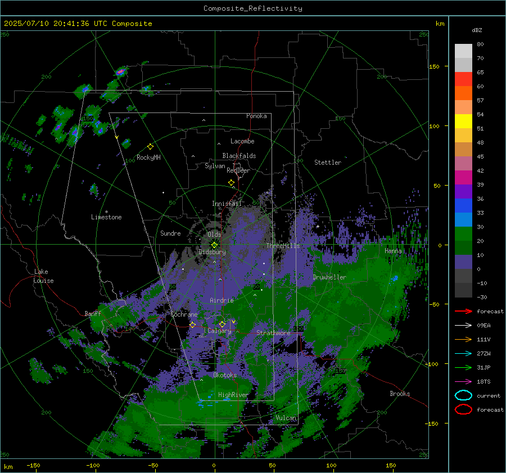The width and height of the screenshot is (506, 473).
Task: Click the cyan current ellipse icon
Action: click(463, 395)
